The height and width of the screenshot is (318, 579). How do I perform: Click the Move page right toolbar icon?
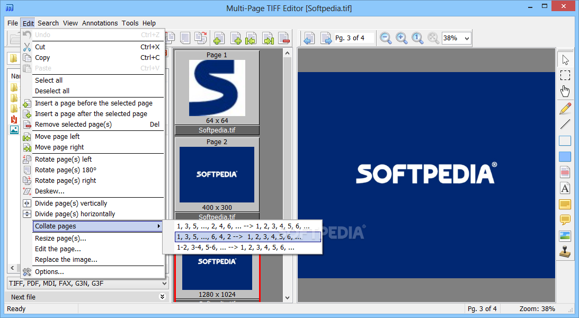[x=268, y=38]
